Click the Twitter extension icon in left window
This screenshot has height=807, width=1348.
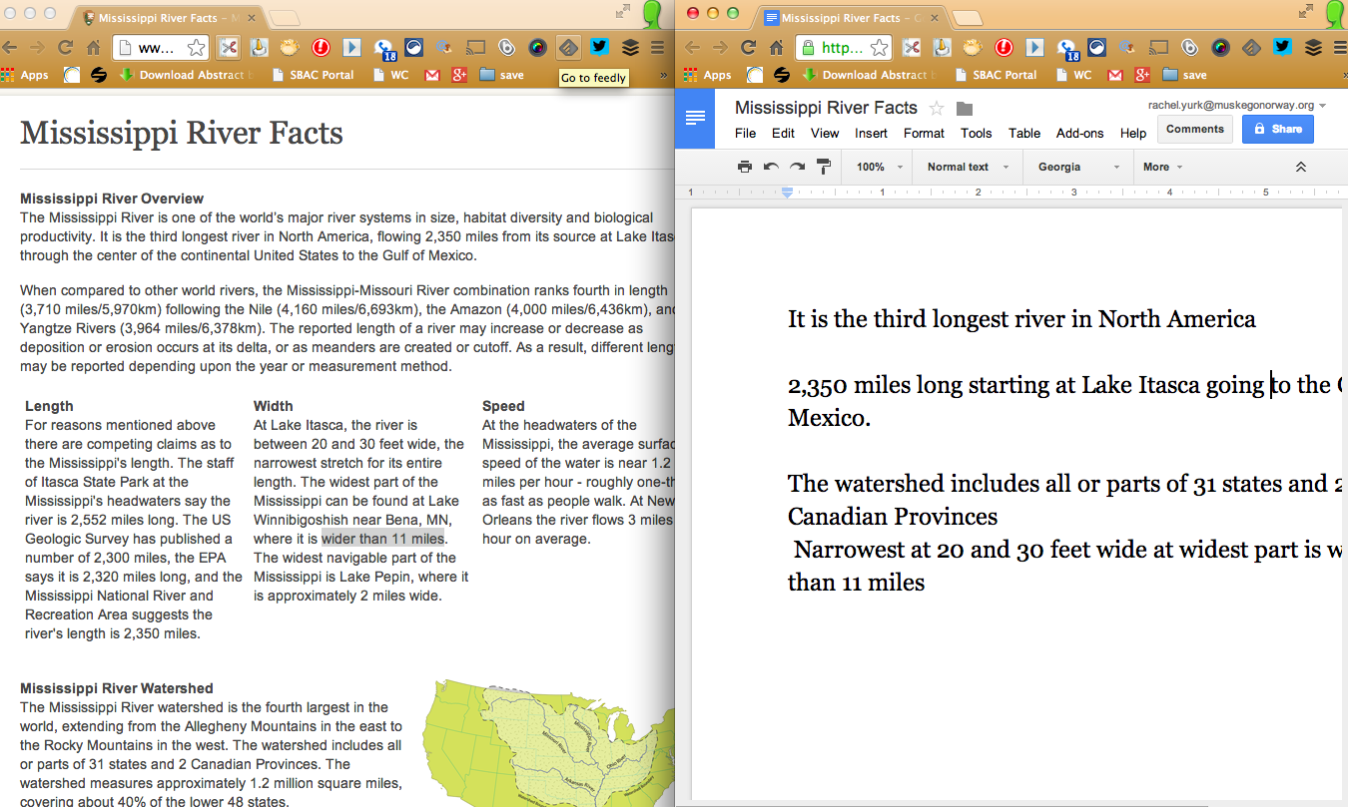click(599, 46)
